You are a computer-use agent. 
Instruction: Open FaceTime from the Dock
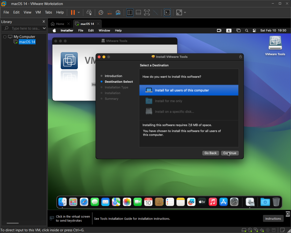coord(137,202)
